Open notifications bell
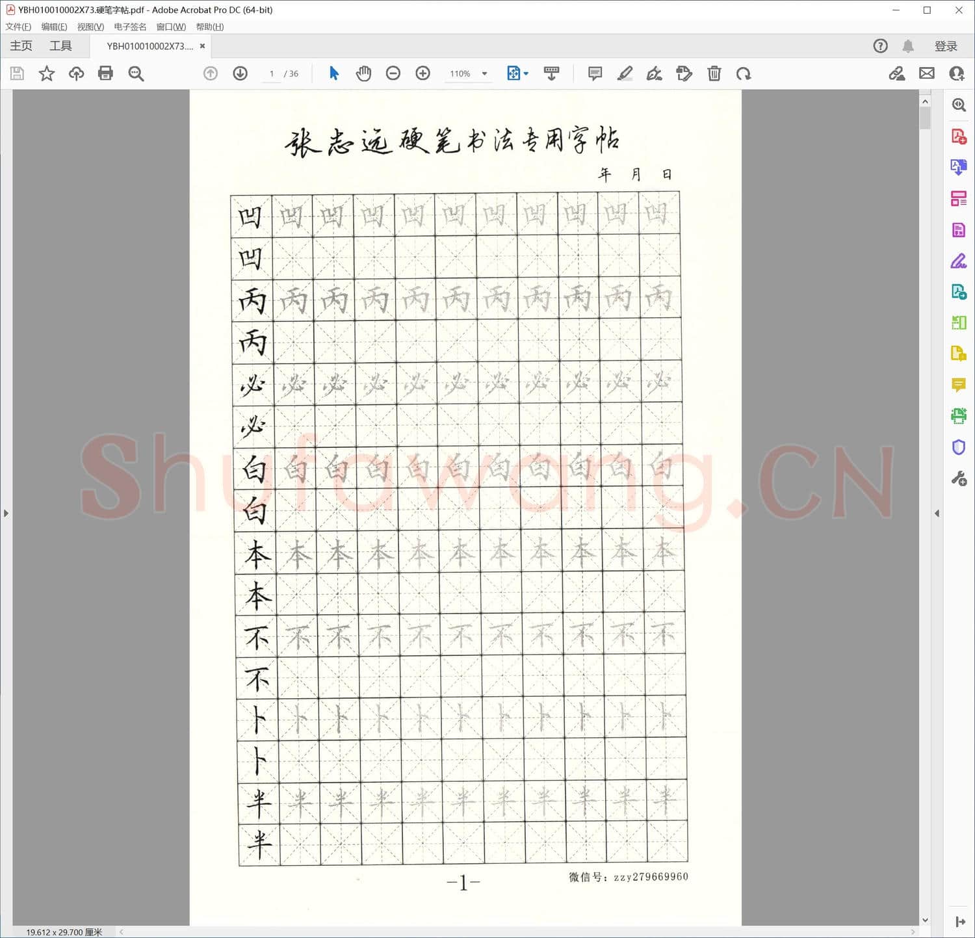This screenshot has height=938, width=975. [908, 46]
